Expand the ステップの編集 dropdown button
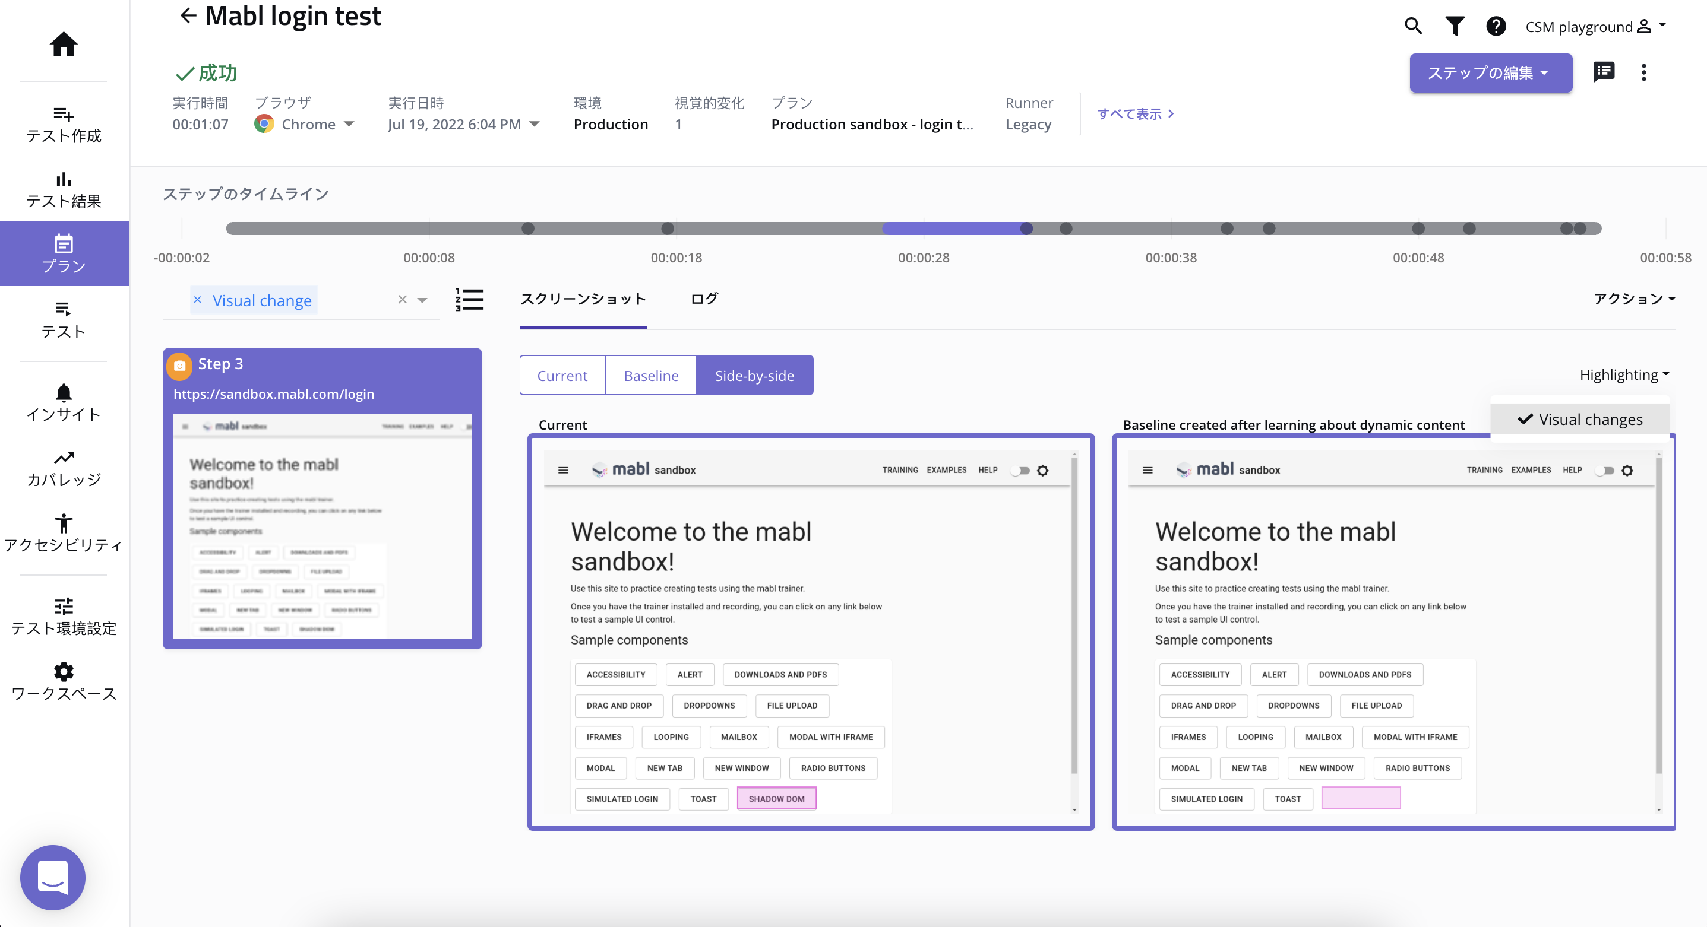The height and width of the screenshot is (927, 1707). (x=1490, y=73)
